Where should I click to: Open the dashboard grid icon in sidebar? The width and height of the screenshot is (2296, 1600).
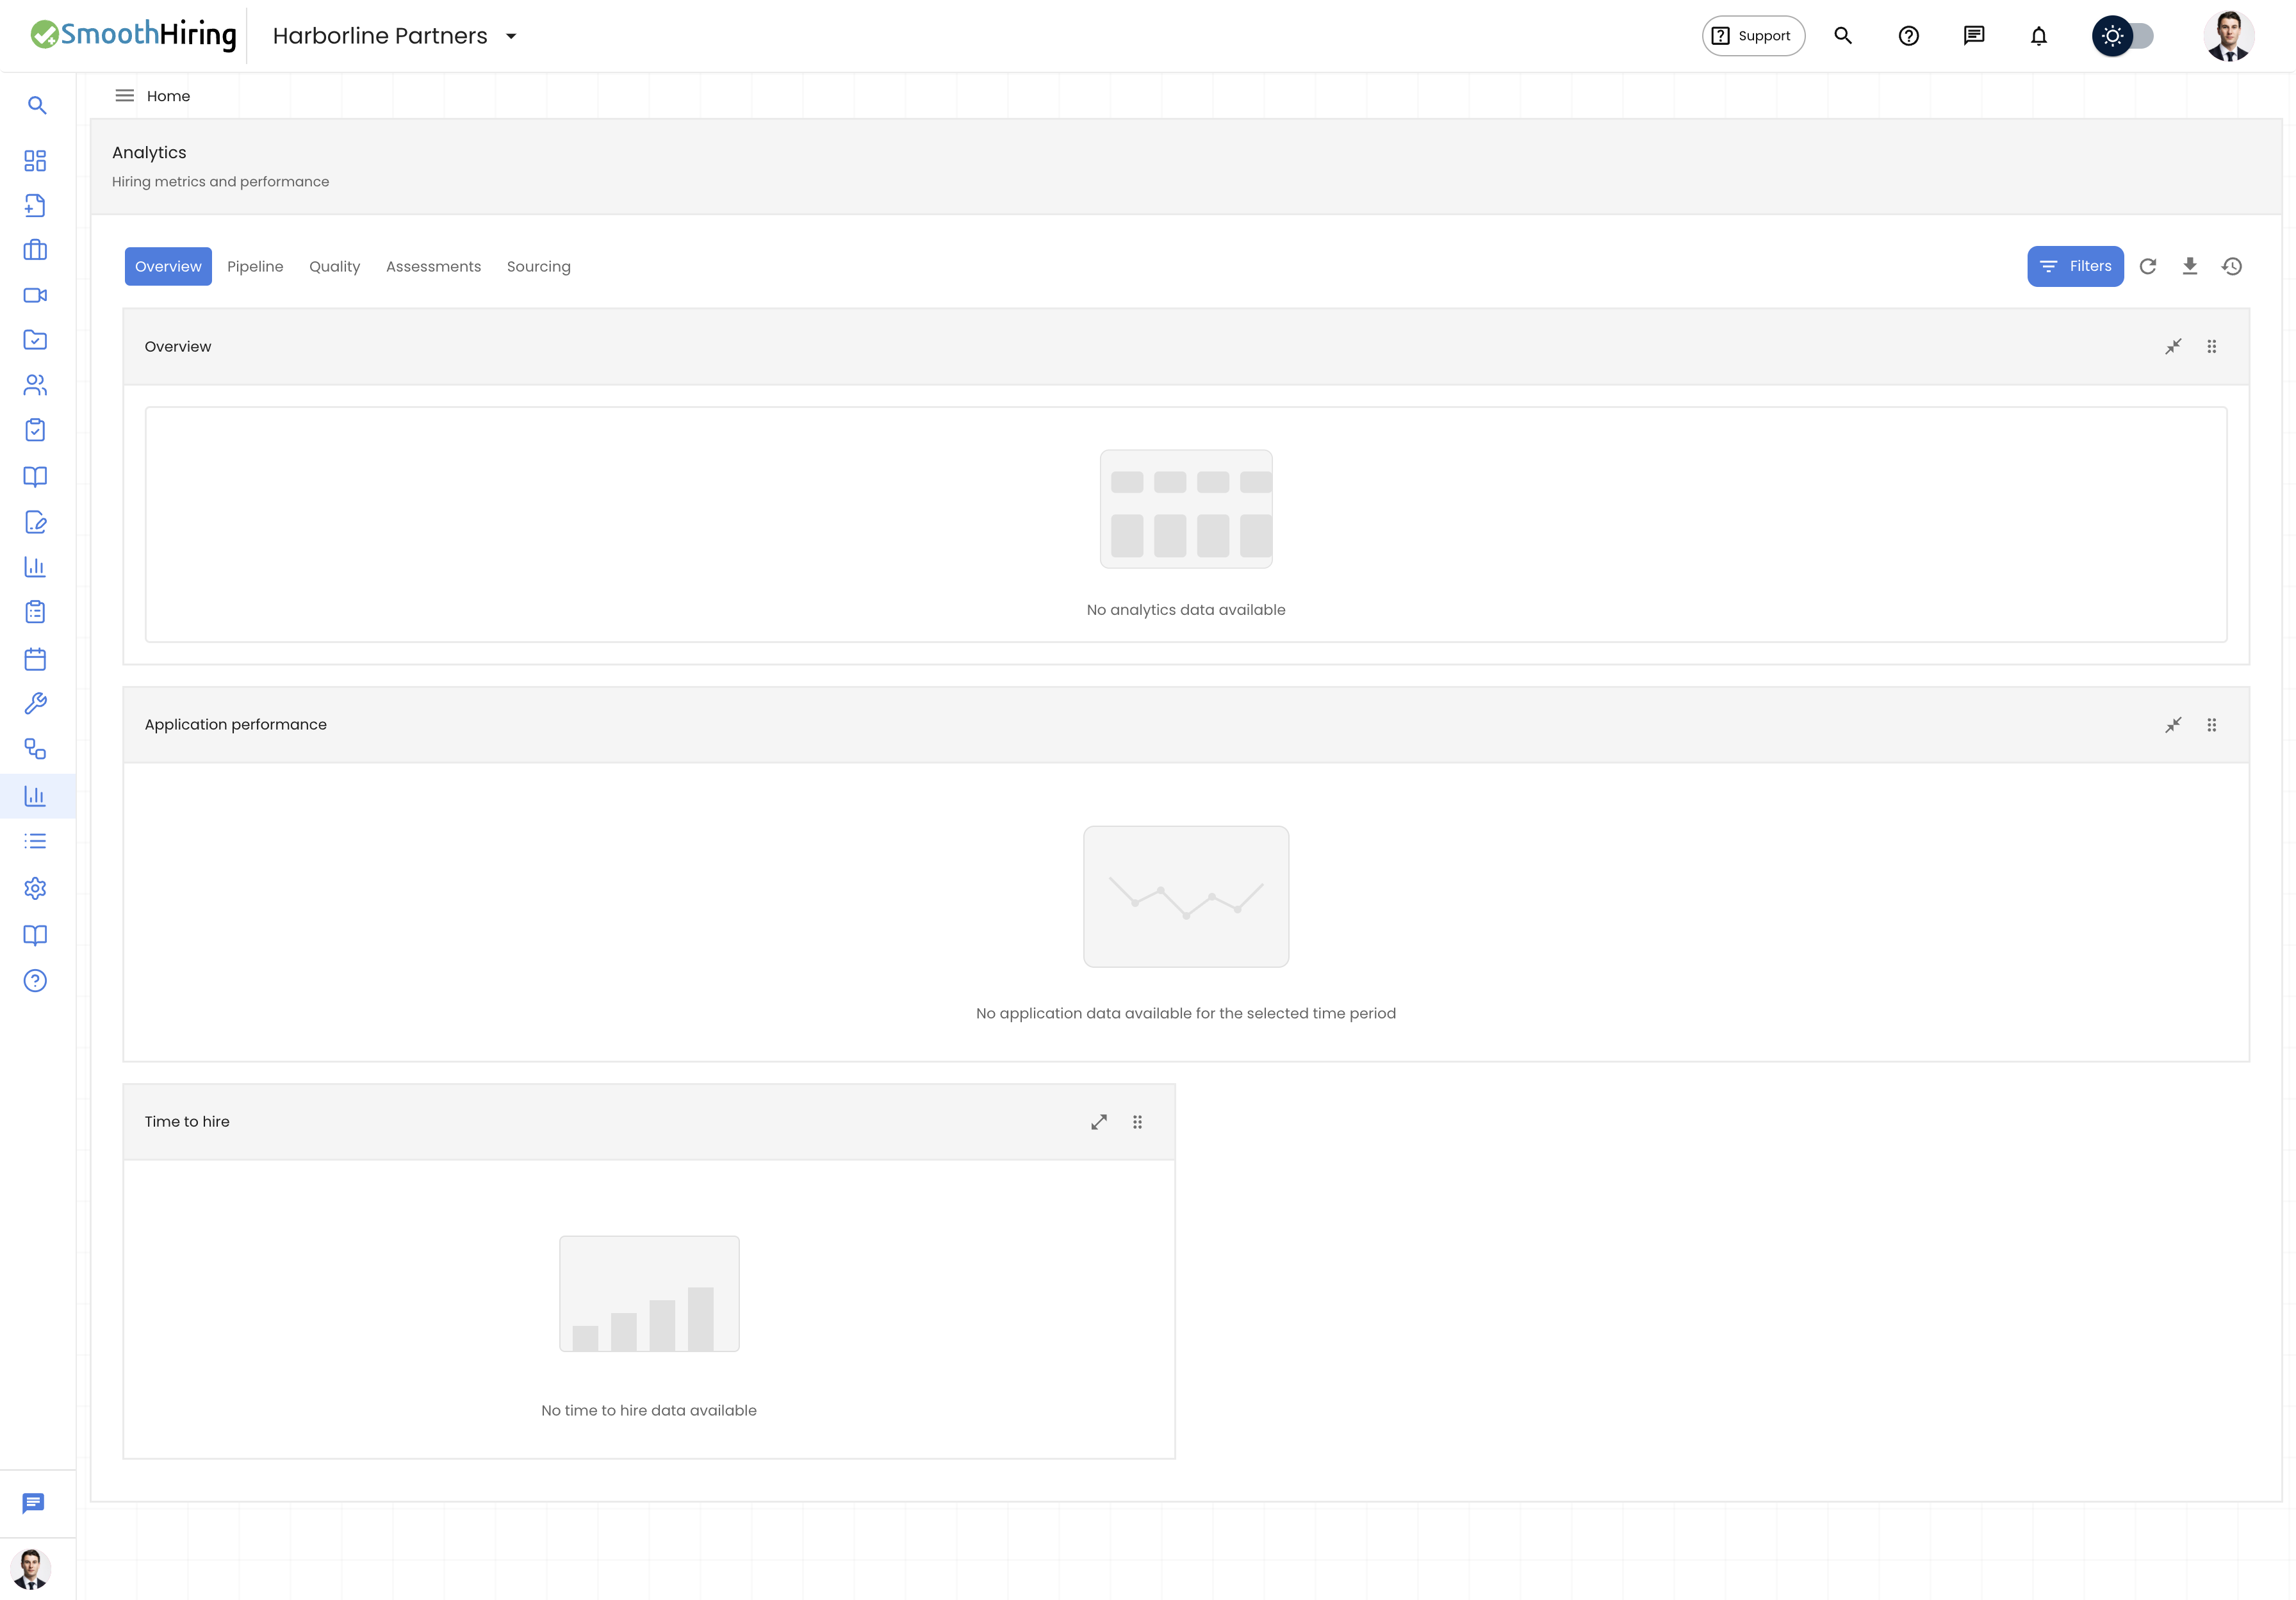35,160
